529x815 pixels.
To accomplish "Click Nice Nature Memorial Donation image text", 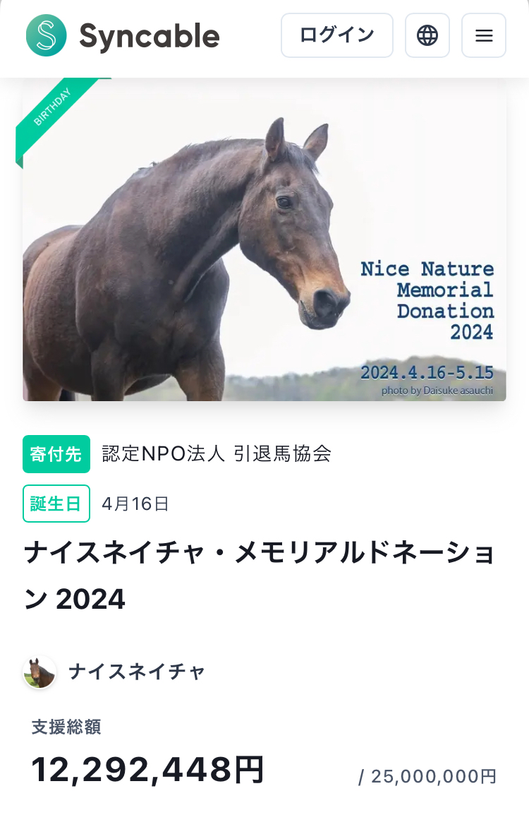I will (x=427, y=300).
